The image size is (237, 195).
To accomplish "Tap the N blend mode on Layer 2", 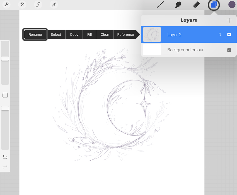I will (x=220, y=34).
